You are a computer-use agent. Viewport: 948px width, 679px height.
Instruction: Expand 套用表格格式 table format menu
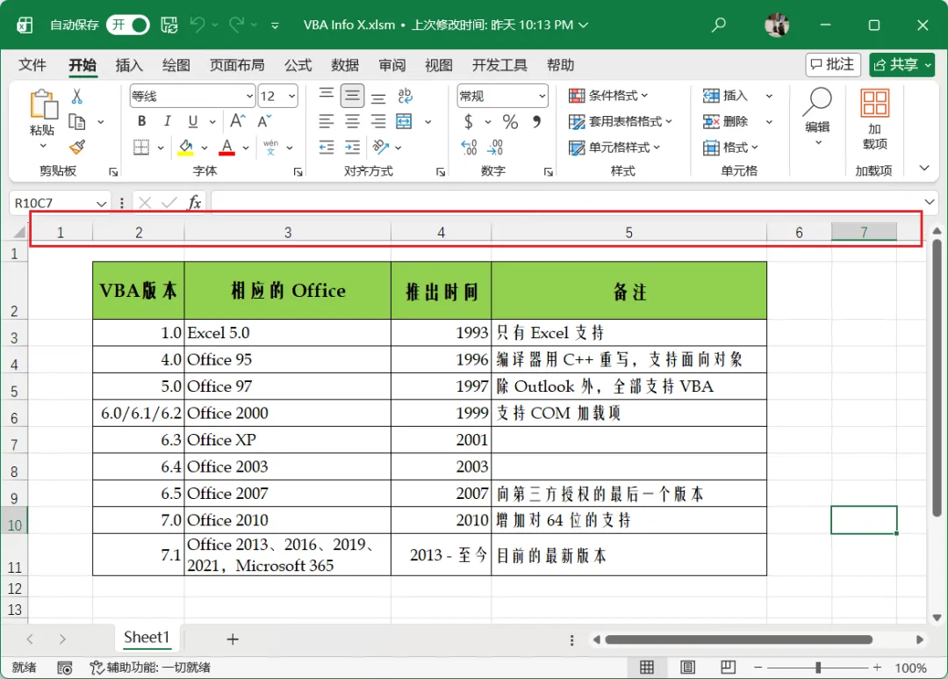click(621, 121)
